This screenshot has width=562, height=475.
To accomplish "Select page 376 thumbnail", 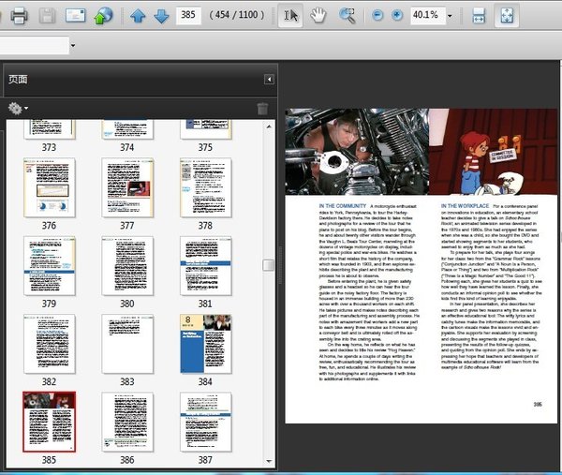I will click(x=49, y=187).
